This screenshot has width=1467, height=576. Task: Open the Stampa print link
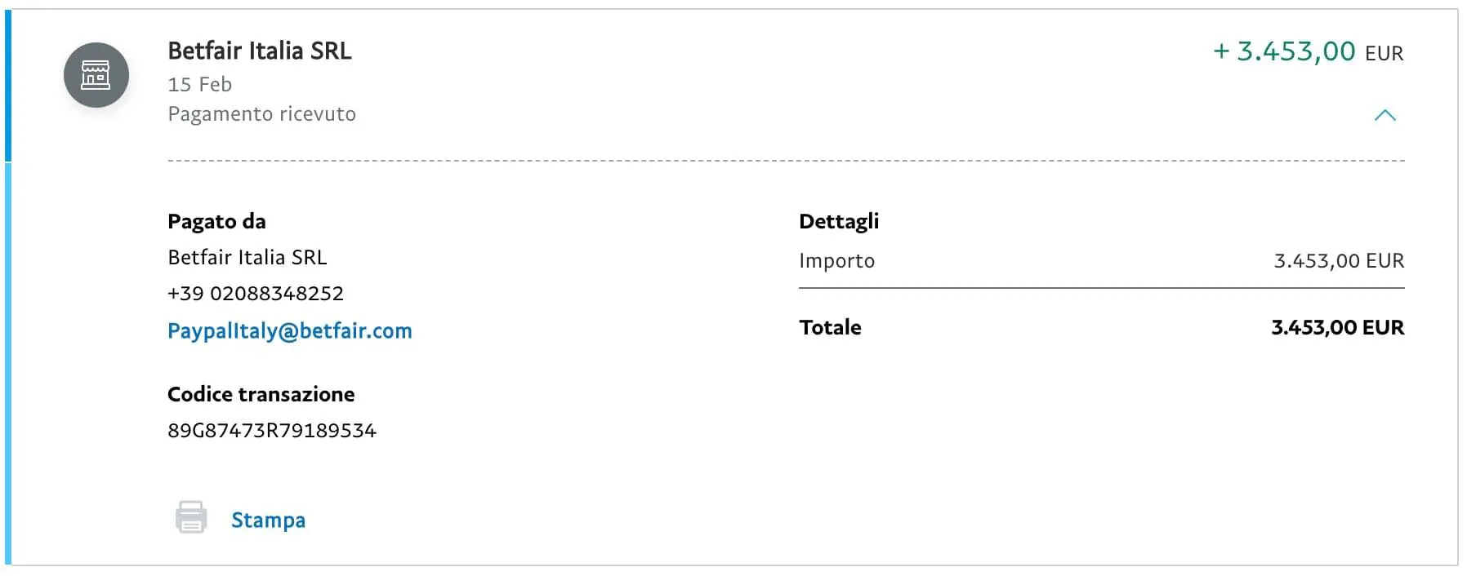268,520
